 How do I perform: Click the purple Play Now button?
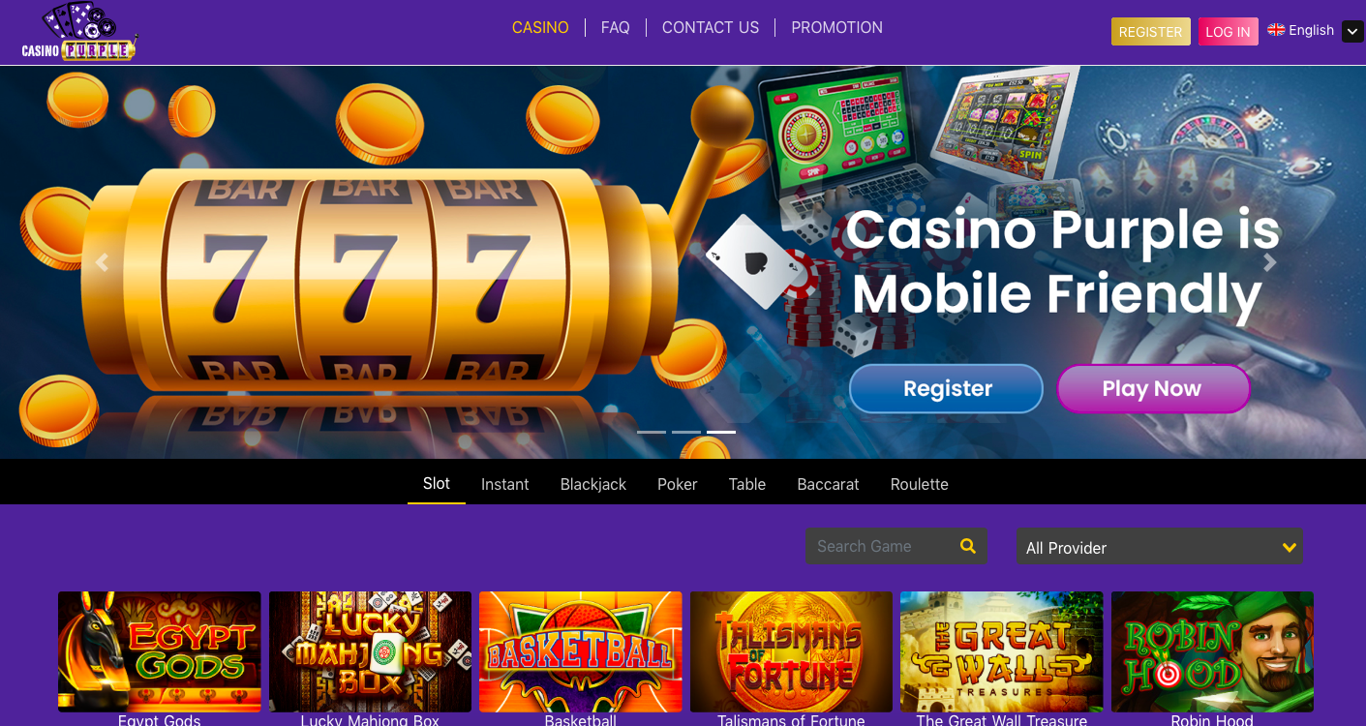point(1152,389)
